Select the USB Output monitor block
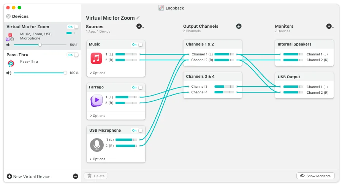The height and width of the screenshot is (186, 342). [304, 85]
